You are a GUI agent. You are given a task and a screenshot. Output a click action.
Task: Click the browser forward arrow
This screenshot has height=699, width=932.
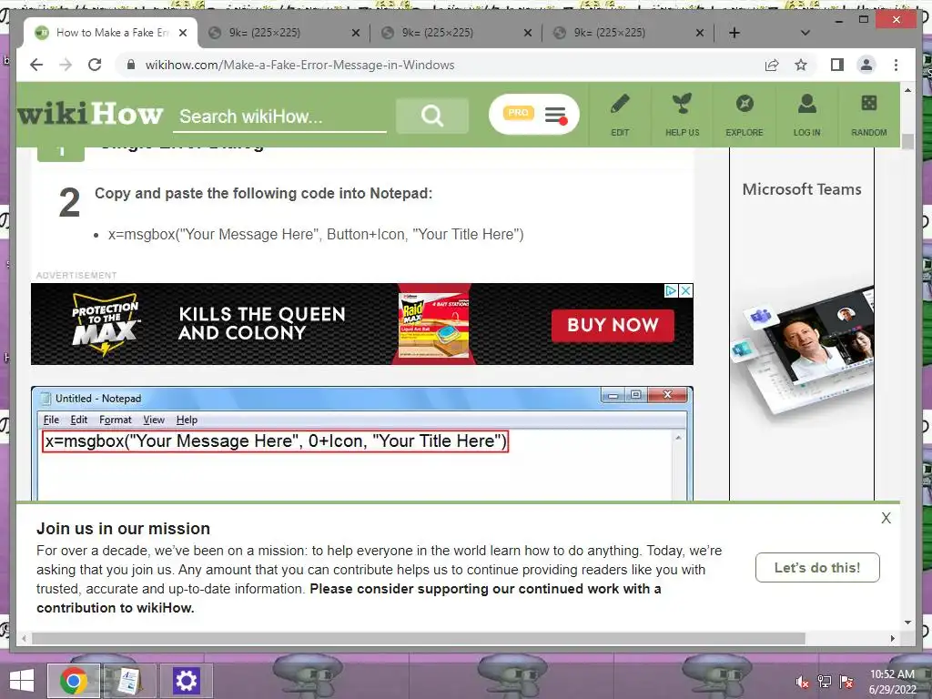[x=66, y=65]
